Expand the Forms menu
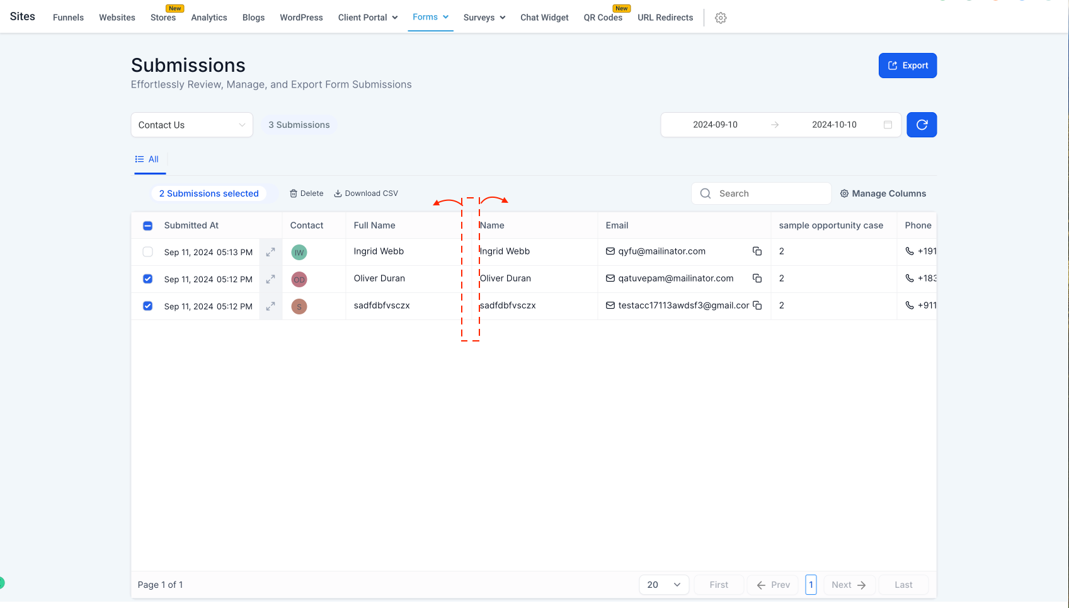This screenshot has width=1069, height=608. 430,17
